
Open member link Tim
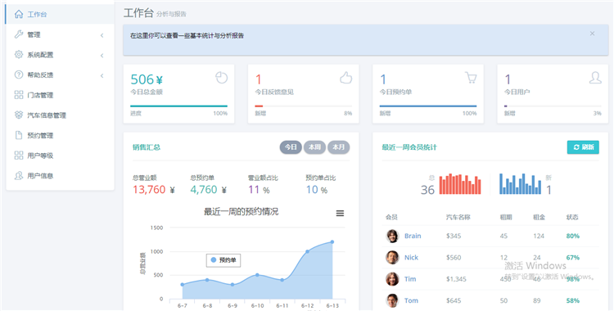[410, 279]
